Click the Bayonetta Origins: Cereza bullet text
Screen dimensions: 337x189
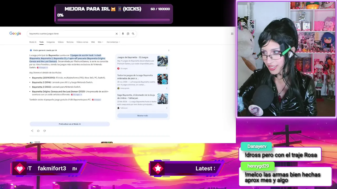70,93
